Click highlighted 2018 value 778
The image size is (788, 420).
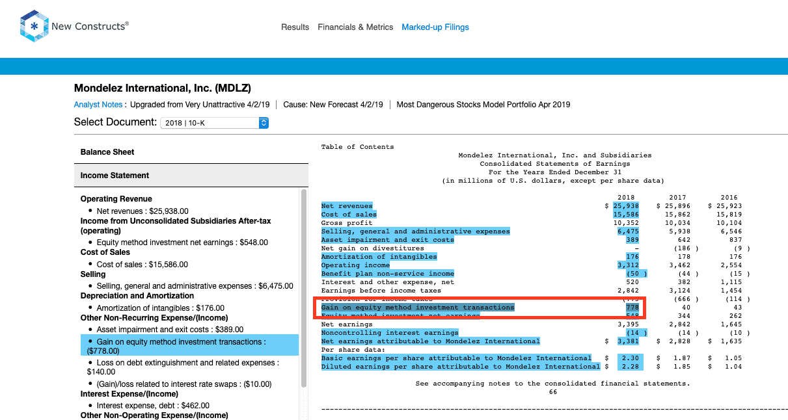pos(632,308)
